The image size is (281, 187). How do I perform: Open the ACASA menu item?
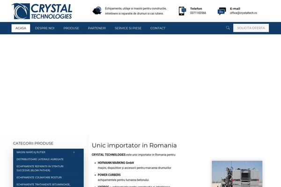pyautogui.click(x=21, y=28)
